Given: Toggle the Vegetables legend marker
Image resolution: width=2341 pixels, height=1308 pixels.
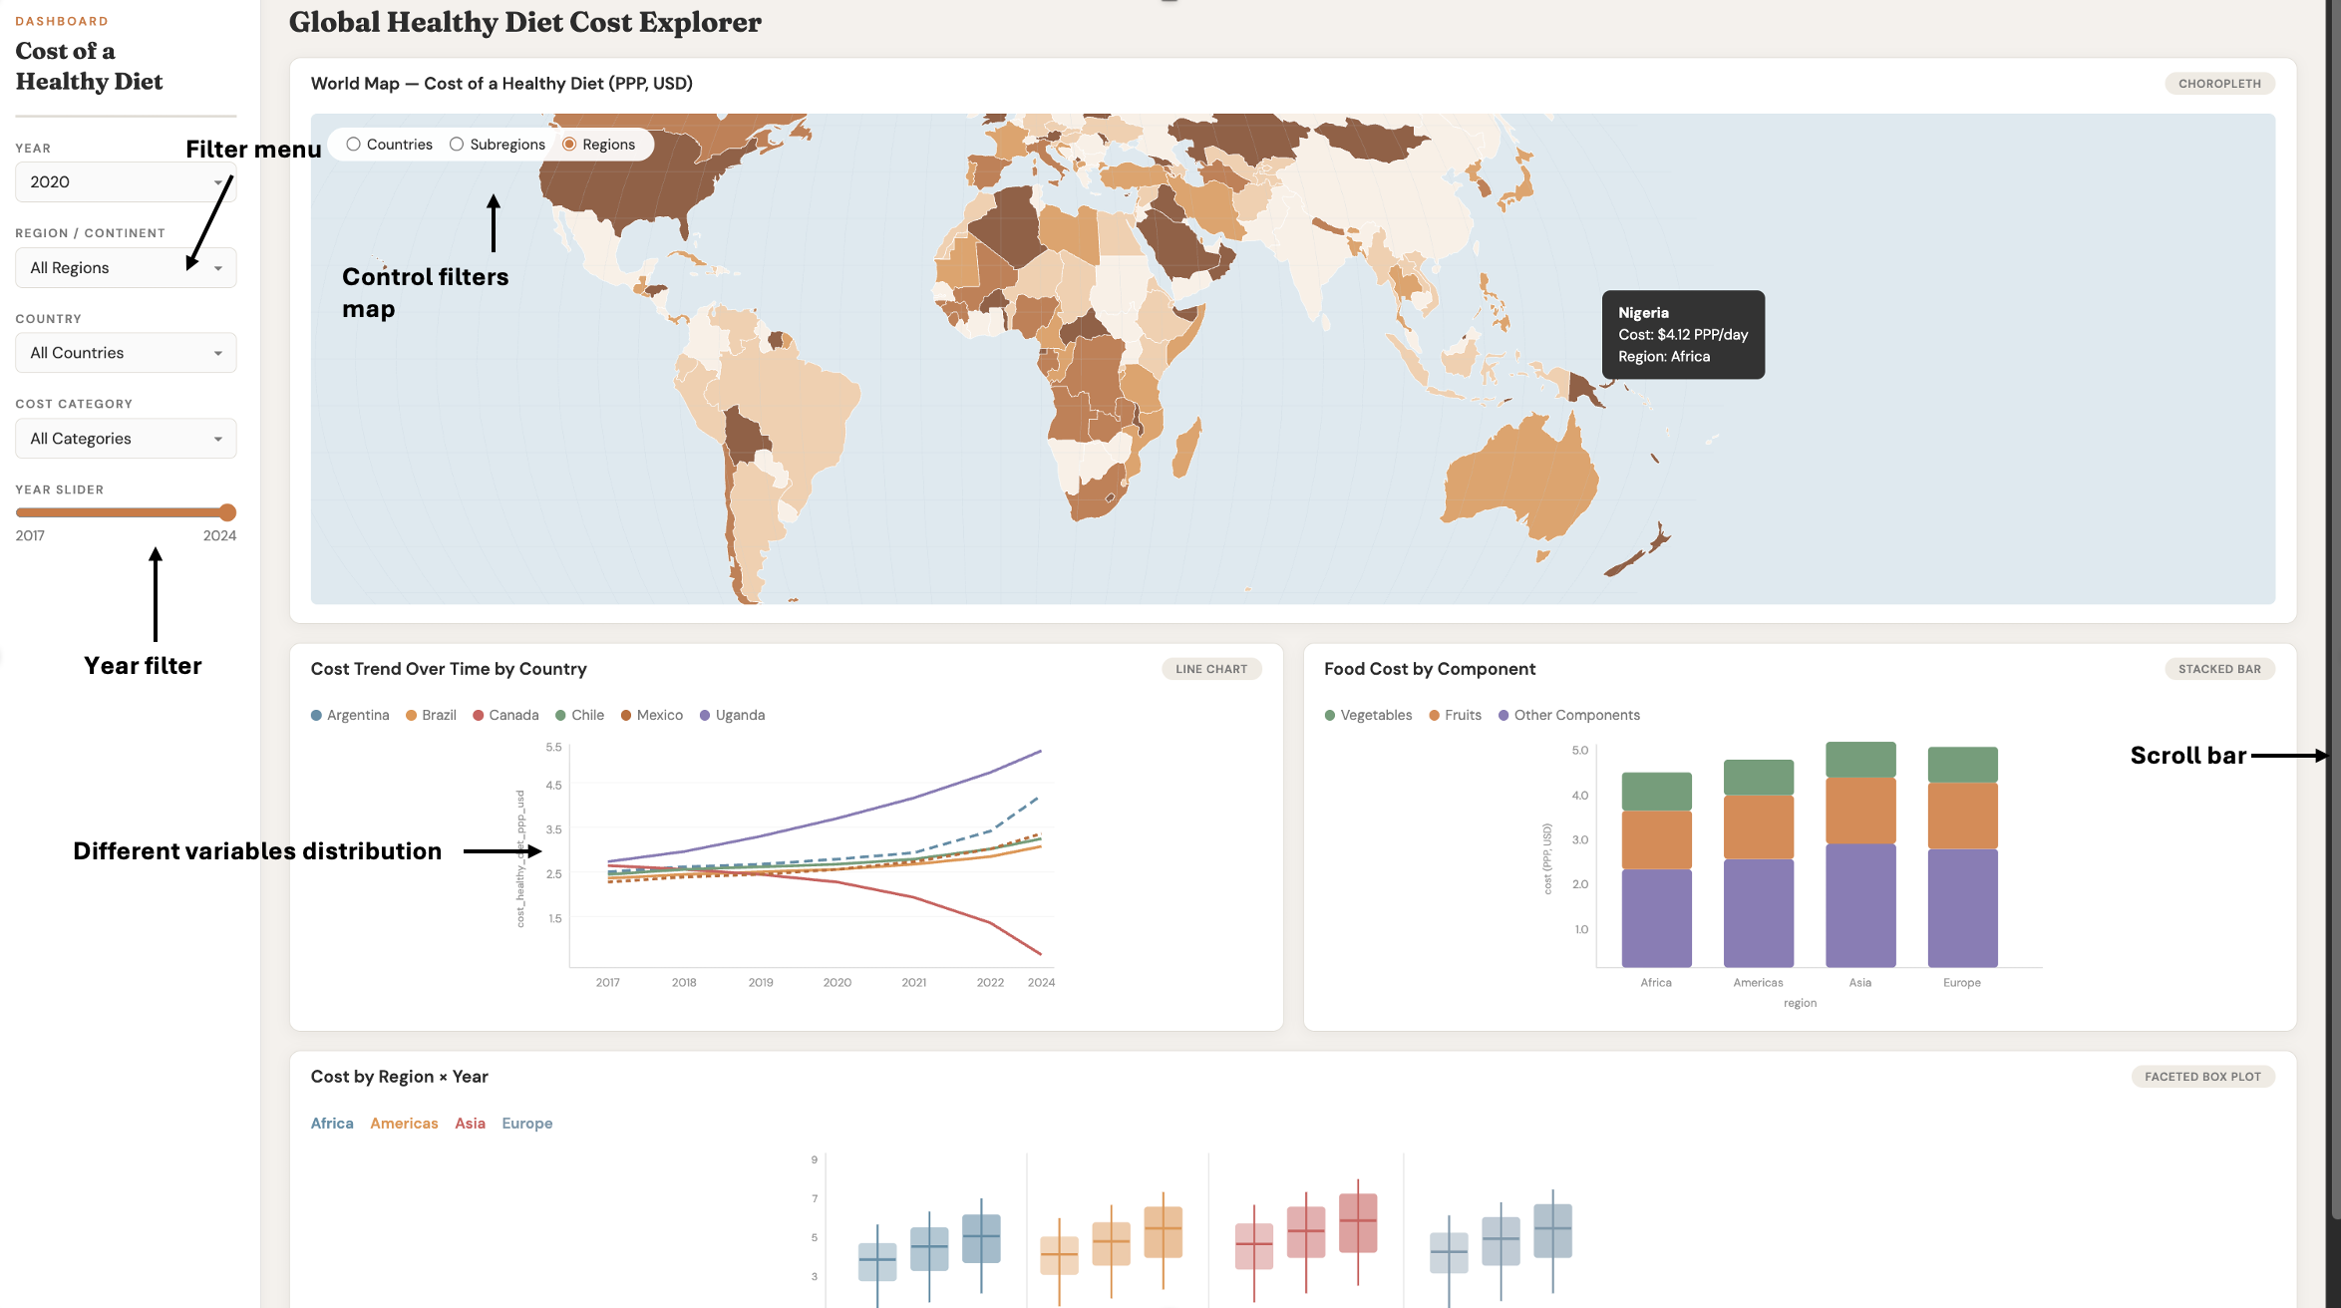Looking at the screenshot, I should tap(1330, 716).
